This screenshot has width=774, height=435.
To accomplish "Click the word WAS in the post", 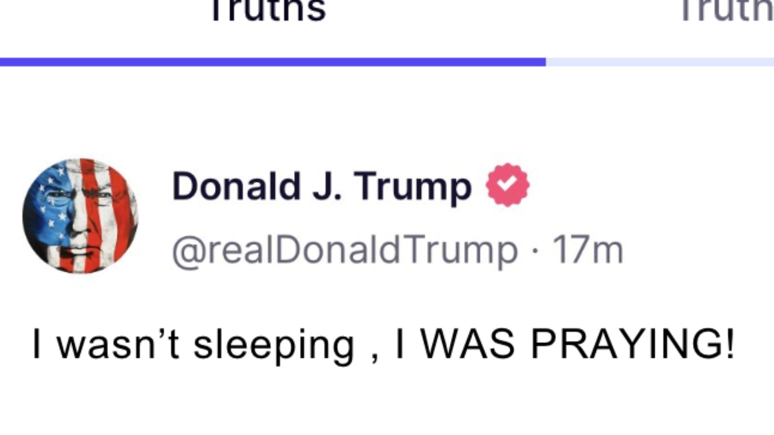I will (x=468, y=344).
